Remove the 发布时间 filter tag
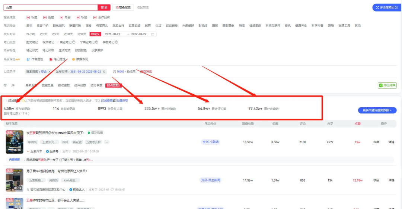 pyautogui.click(x=104, y=72)
